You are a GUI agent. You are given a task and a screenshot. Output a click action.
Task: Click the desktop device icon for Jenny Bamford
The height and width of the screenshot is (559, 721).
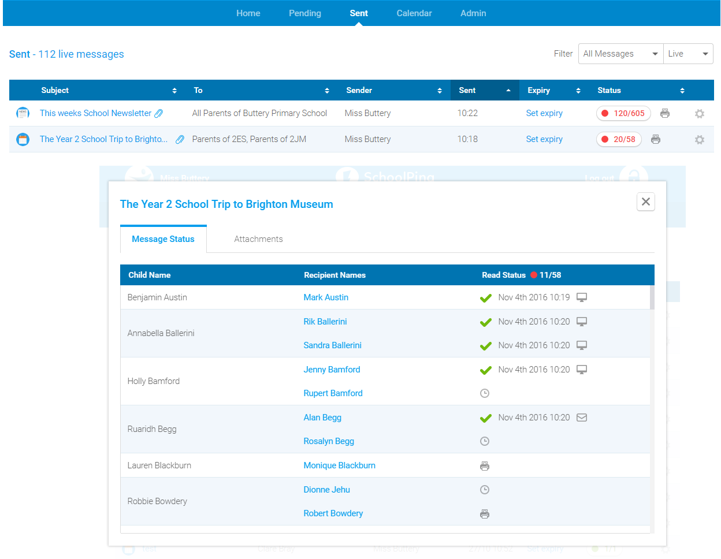pyautogui.click(x=582, y=370)
